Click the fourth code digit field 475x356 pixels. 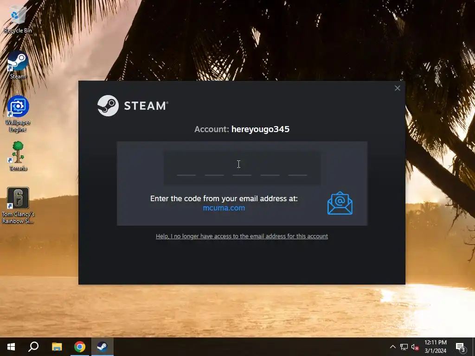point(270,168)
